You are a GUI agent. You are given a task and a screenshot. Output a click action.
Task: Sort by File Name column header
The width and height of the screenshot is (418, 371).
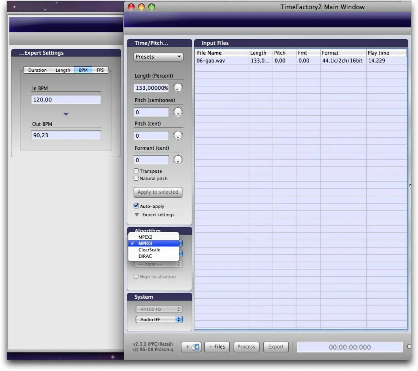coord(222,53)
